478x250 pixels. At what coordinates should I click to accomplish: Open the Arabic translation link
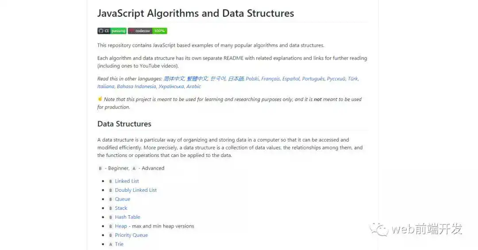click(x=193, y=86)
